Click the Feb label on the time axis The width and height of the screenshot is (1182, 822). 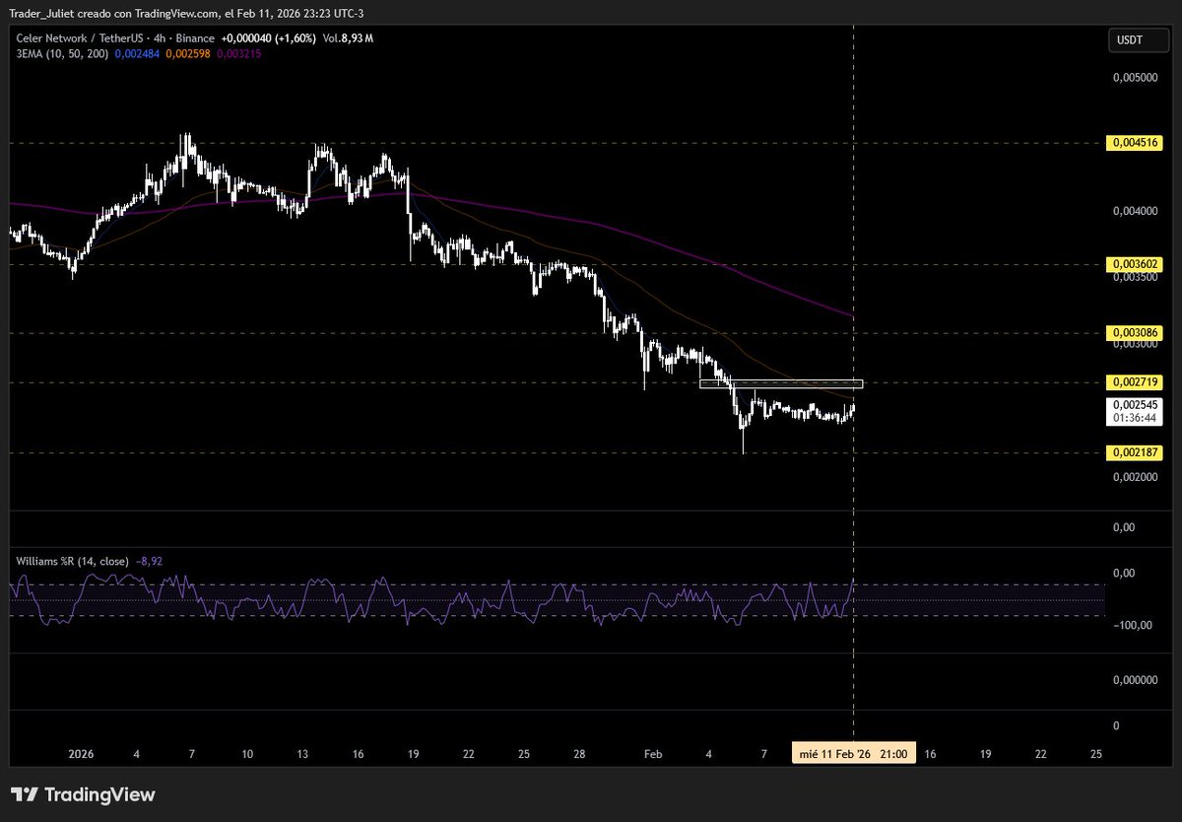click(x=653, y=753)
